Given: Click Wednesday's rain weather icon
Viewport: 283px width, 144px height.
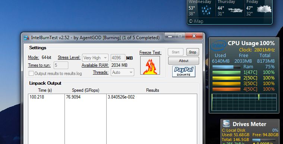Looking at the screenshot, I should click(206, 10).
